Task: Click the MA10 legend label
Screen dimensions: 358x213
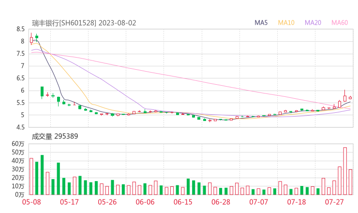Action: tap(286, 23)
